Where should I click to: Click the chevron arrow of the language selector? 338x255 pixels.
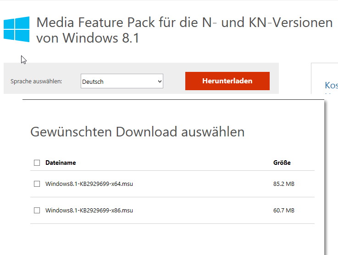tap(160, 81)
